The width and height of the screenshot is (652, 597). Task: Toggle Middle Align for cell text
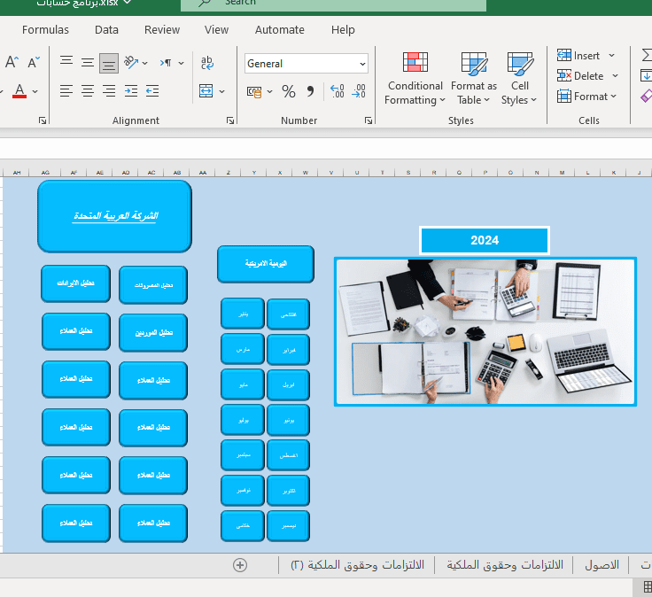click(x=88, y=62)
